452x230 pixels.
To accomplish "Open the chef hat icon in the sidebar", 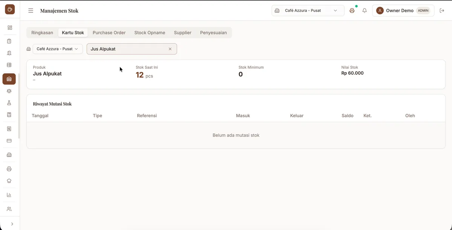I will point(9,181).
